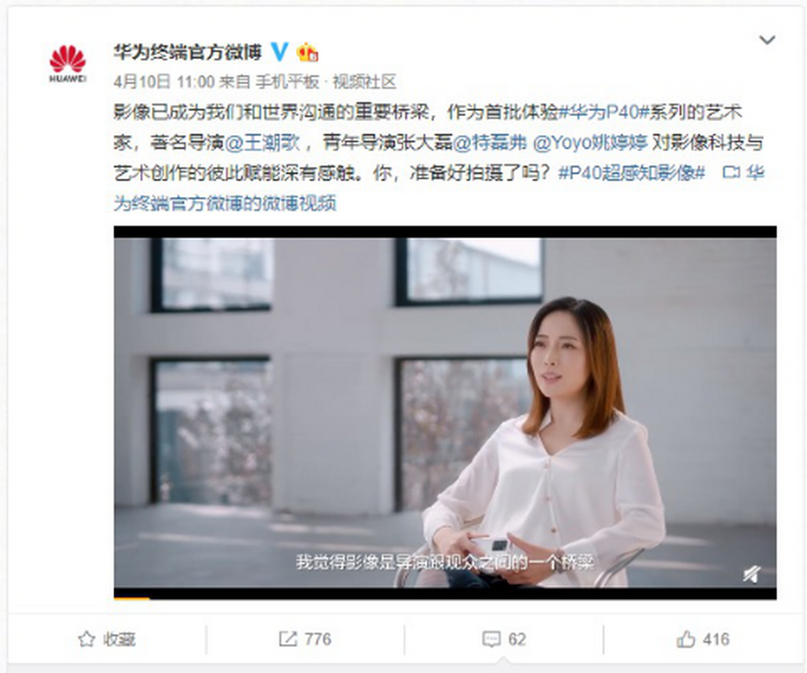Expand the post options chevron
Screen dimensions: 807x673
tap(767, 40)
